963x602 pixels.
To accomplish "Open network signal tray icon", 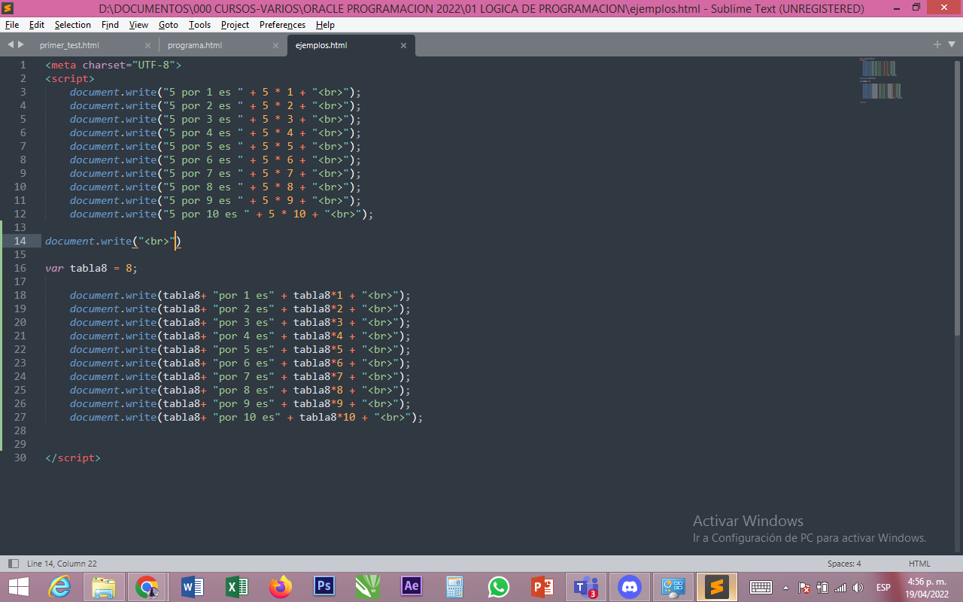I will (840, 588).
